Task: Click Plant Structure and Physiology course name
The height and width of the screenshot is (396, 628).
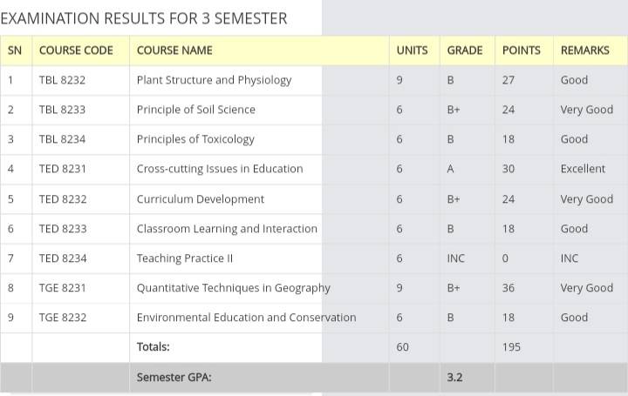Action: click(x=214, y=80)
